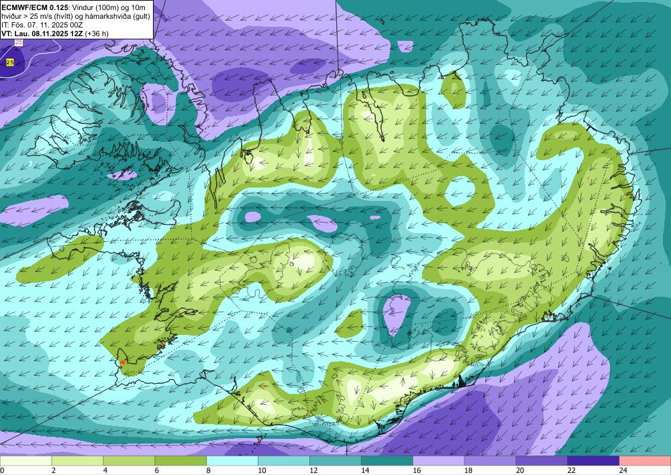671x475 pixels.
Task: Click the '24' legend scale value
Action: pyautogui.click(x=623, y=471)
